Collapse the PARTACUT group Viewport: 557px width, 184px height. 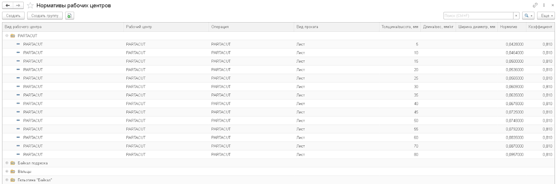pos(7,36)
